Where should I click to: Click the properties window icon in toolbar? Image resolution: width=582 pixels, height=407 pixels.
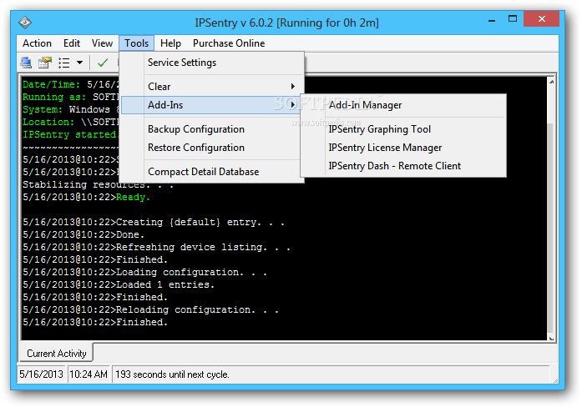[x=45, y=63]
